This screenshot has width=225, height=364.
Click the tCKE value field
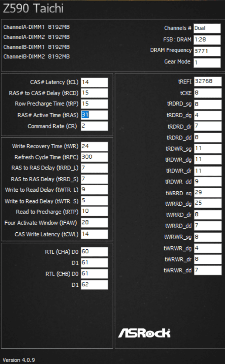(208, 93)
